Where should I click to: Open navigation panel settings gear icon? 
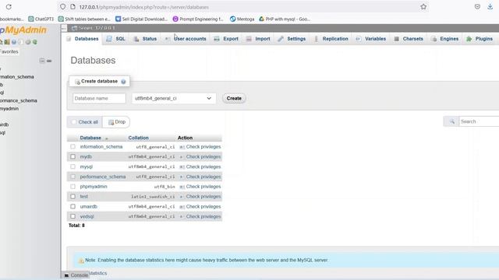coord(28,42)
